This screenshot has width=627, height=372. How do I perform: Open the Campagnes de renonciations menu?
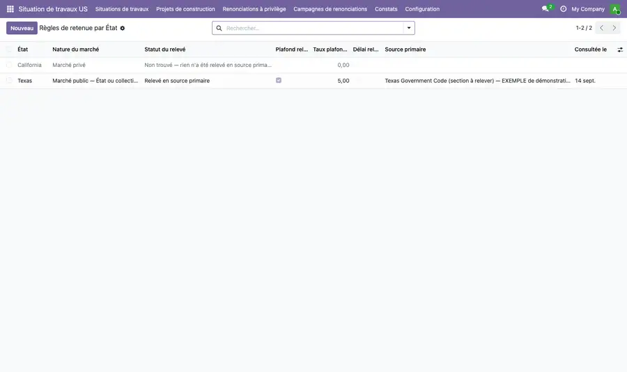330,9
